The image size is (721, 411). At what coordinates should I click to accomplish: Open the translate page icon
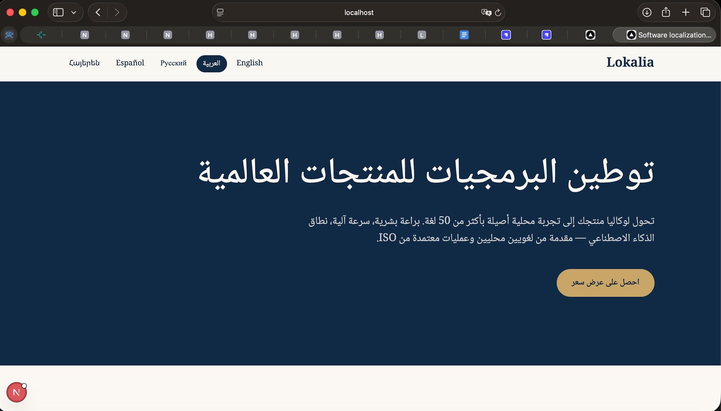click(x=486, y=12)
